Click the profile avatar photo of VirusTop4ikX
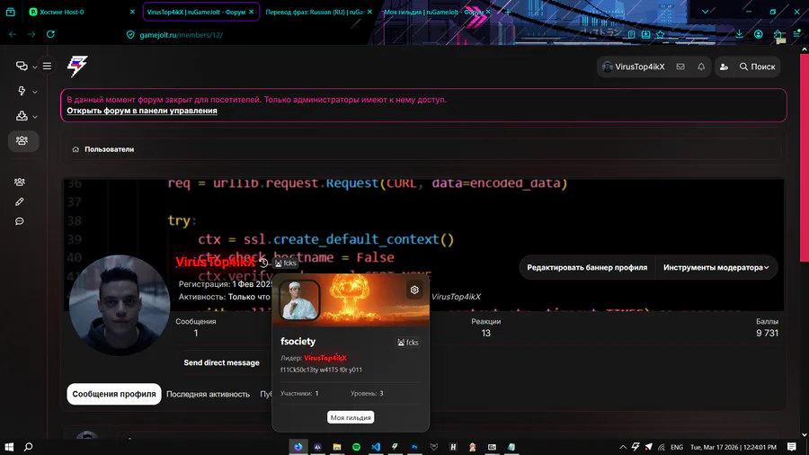Viewport: 809px width, 455px height. [x=120, y=305]
